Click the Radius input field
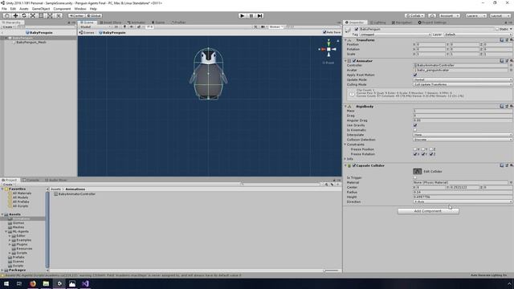Image resolution: width=514 pixels, height=289 pixels. [x=463, y=193]
